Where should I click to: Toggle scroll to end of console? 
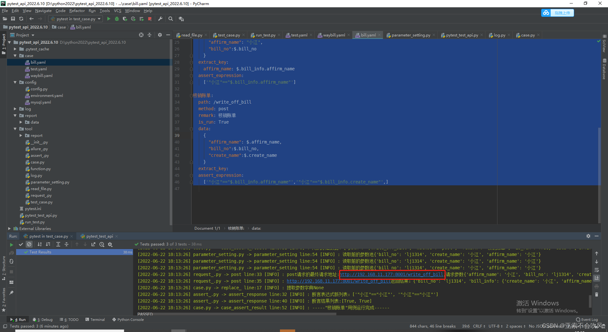click(x=597, y=278)
